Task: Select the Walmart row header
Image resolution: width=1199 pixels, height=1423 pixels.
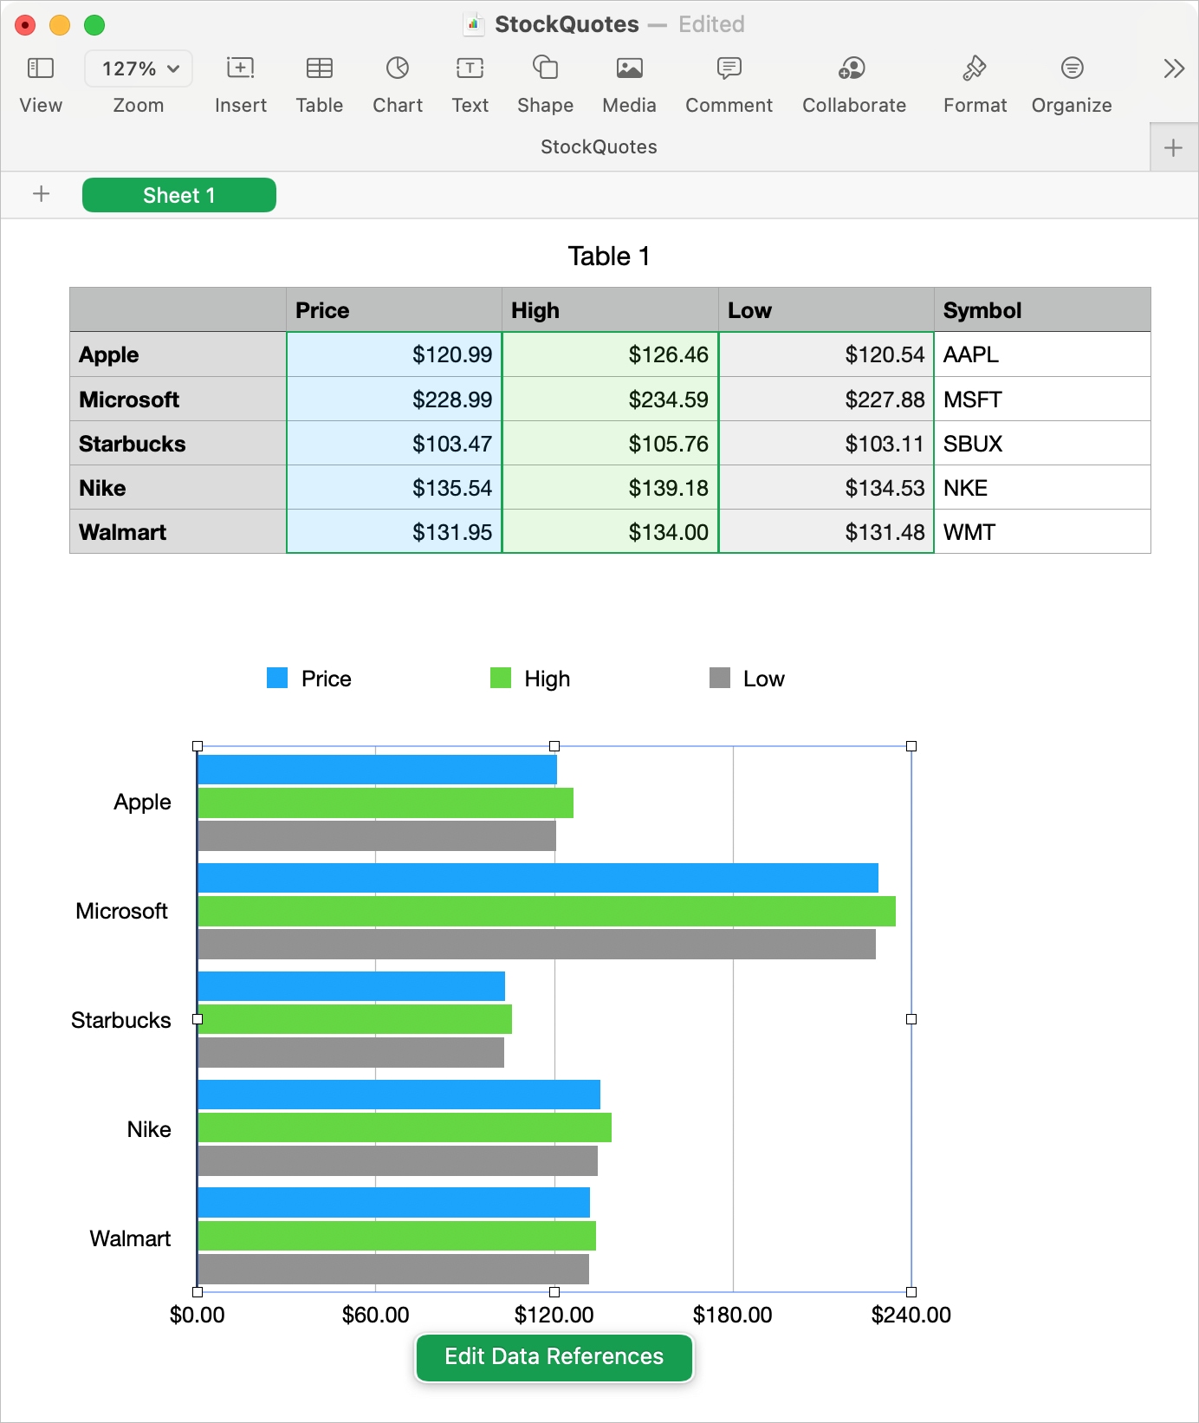Action: (178, 532)
